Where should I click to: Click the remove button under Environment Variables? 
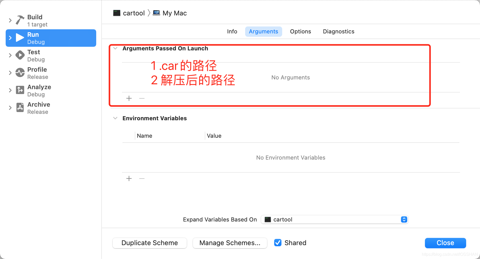pyautogui.click(x=141, y=178)
